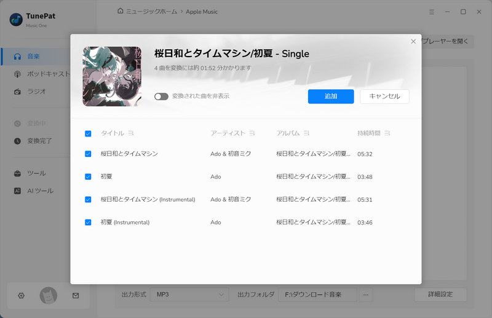Click the album cover artwork

click(112, 77)
